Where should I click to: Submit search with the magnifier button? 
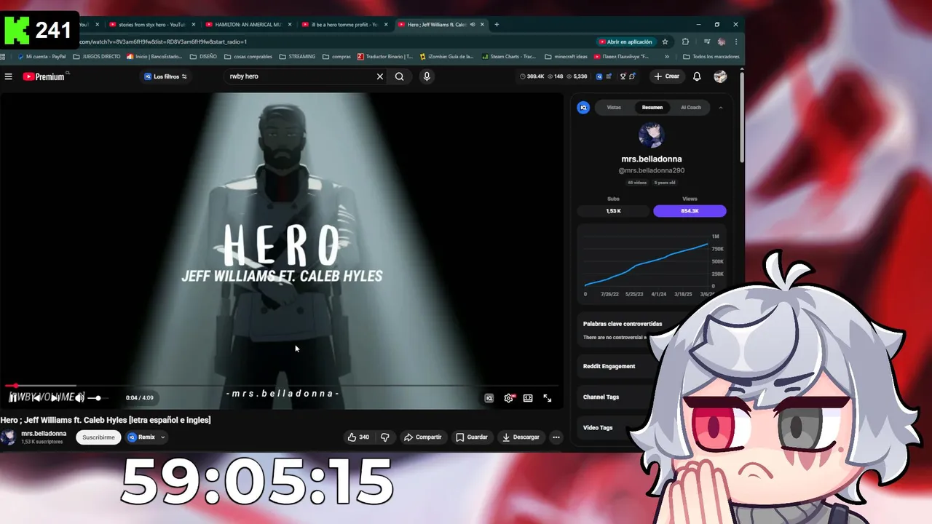399,76
